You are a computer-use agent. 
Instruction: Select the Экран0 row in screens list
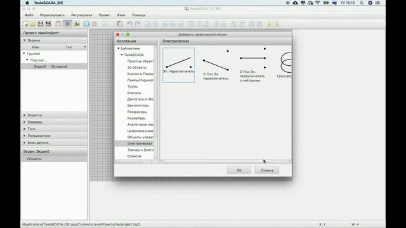tap(54, 66)
